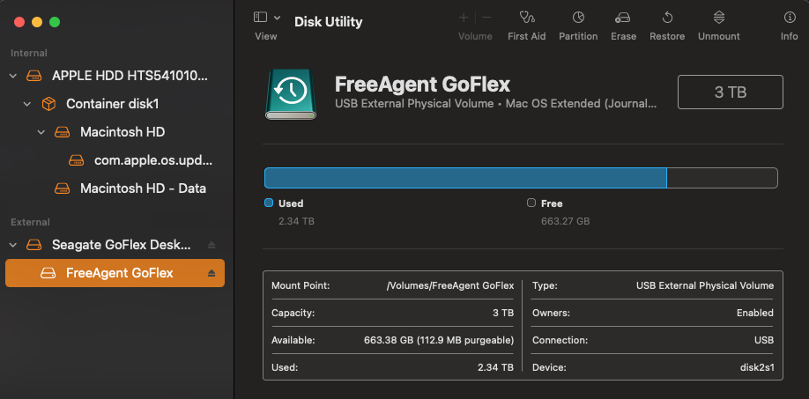Click the blue Used legend swatch
The width and height of the screenshot is (809, 399).
coord(268,203)
